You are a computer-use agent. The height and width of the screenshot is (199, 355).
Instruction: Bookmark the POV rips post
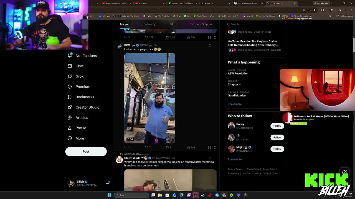[x=209, y=147]
